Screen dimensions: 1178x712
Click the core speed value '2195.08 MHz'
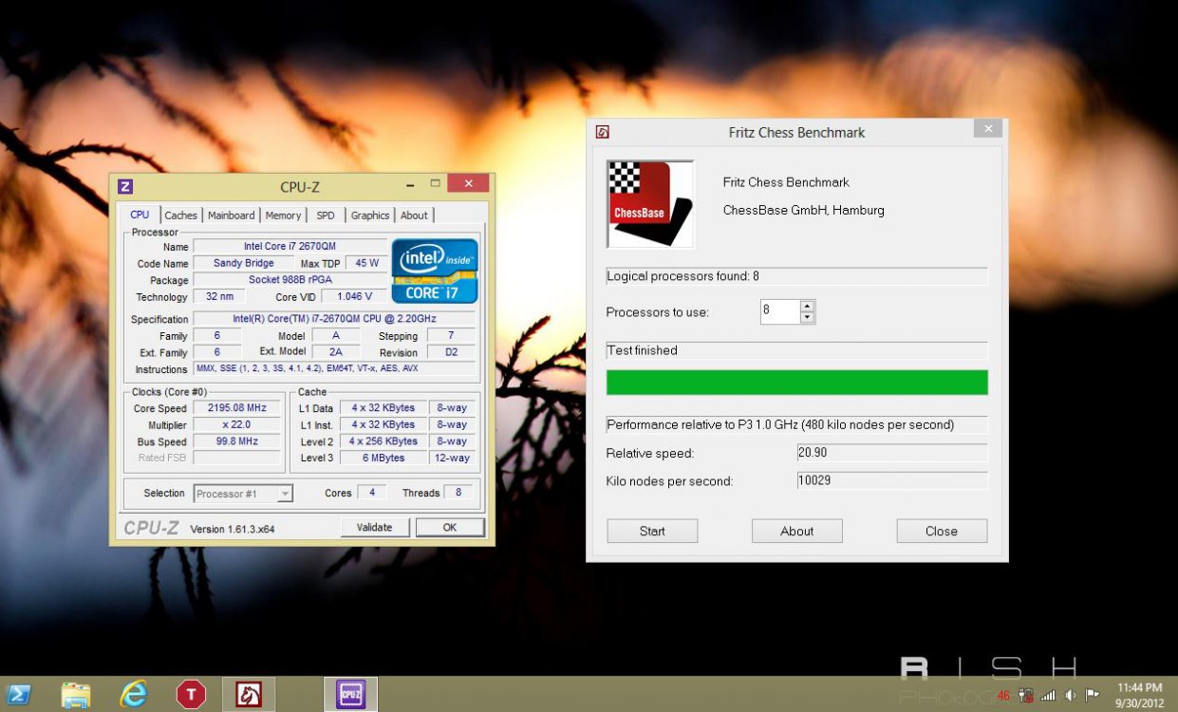[237, 408]
